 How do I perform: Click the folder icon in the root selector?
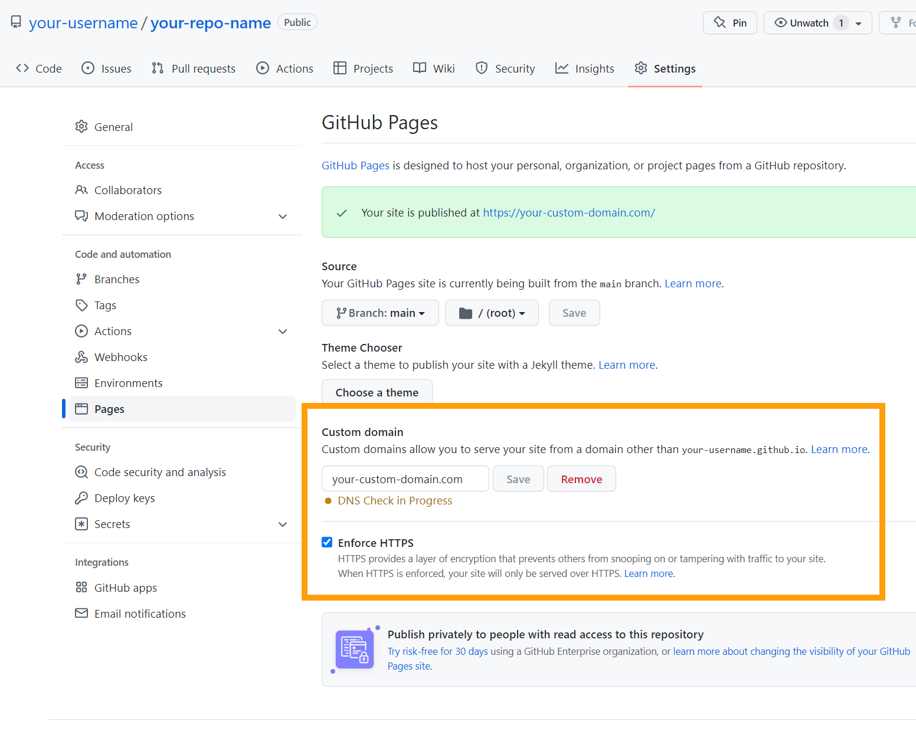coord(465,313)
